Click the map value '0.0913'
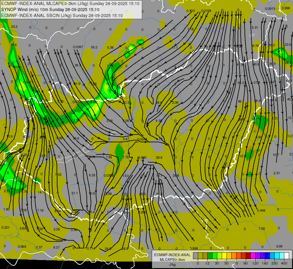Screen dimensions: 293x269 click(x=270, y=9)
